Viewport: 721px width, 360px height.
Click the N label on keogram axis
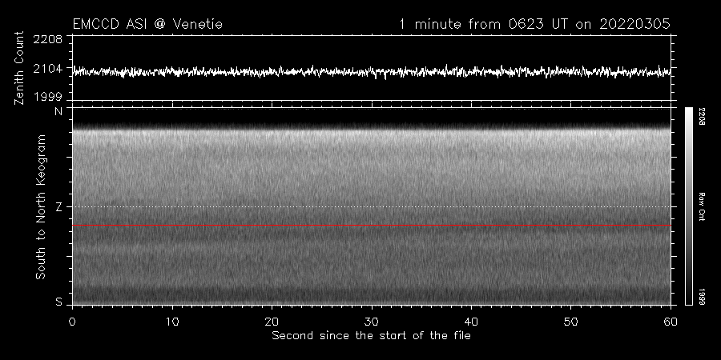pyautogui.click(x=58, y=111)
